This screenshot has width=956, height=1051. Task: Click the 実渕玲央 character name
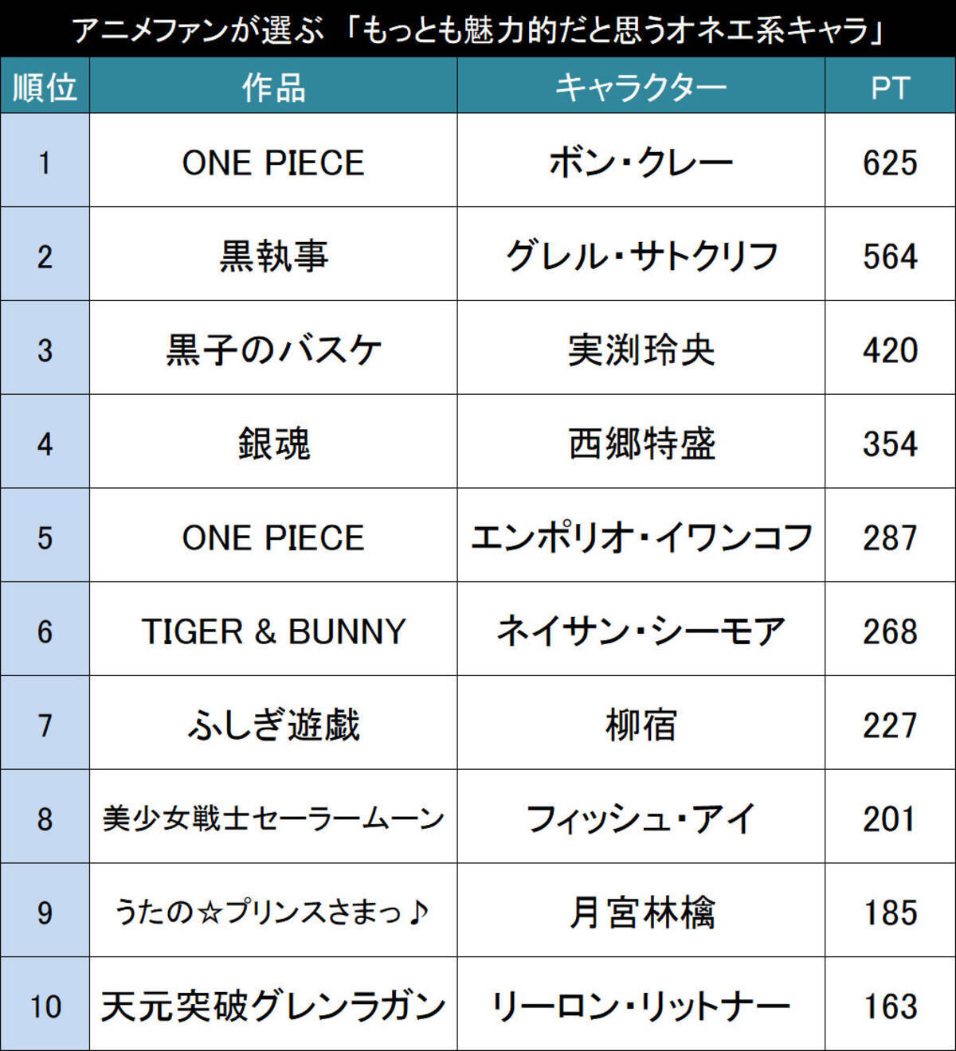[x=641, y=350]
